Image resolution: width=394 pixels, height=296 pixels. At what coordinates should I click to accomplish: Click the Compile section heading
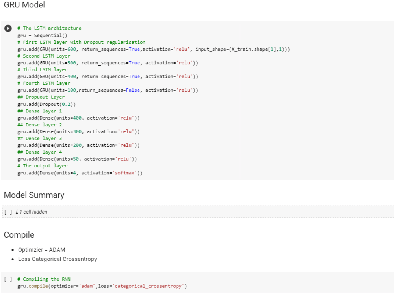pyautogui.click(x=19, y=235)
